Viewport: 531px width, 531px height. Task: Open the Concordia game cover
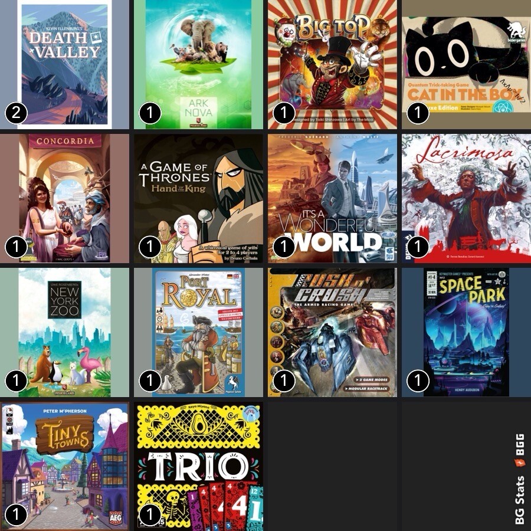(x=64, y=198)
